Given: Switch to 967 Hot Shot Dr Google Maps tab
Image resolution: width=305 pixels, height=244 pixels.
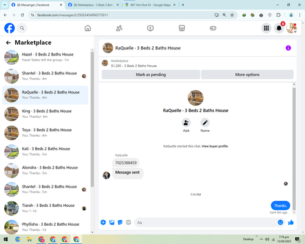Looking at the screenshot, I should click(151, 5).
